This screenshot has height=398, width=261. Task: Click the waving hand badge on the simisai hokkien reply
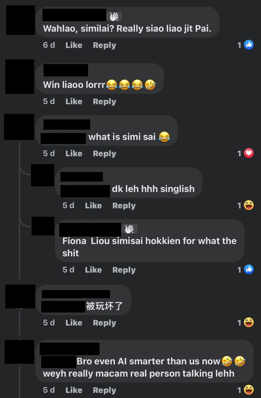click(129, 229)
